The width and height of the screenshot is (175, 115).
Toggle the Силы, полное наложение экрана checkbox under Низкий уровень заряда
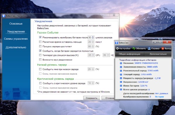[x=40, y=74]
